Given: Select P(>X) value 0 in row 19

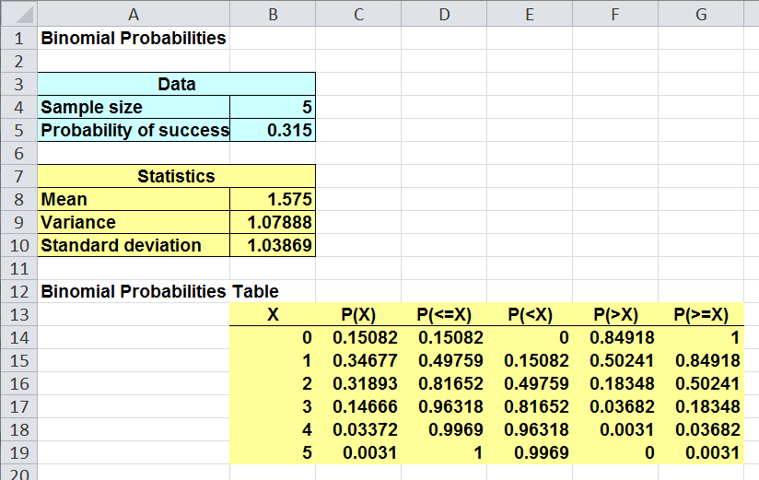Looking at the screenshot, I should [x=615, y=452].
